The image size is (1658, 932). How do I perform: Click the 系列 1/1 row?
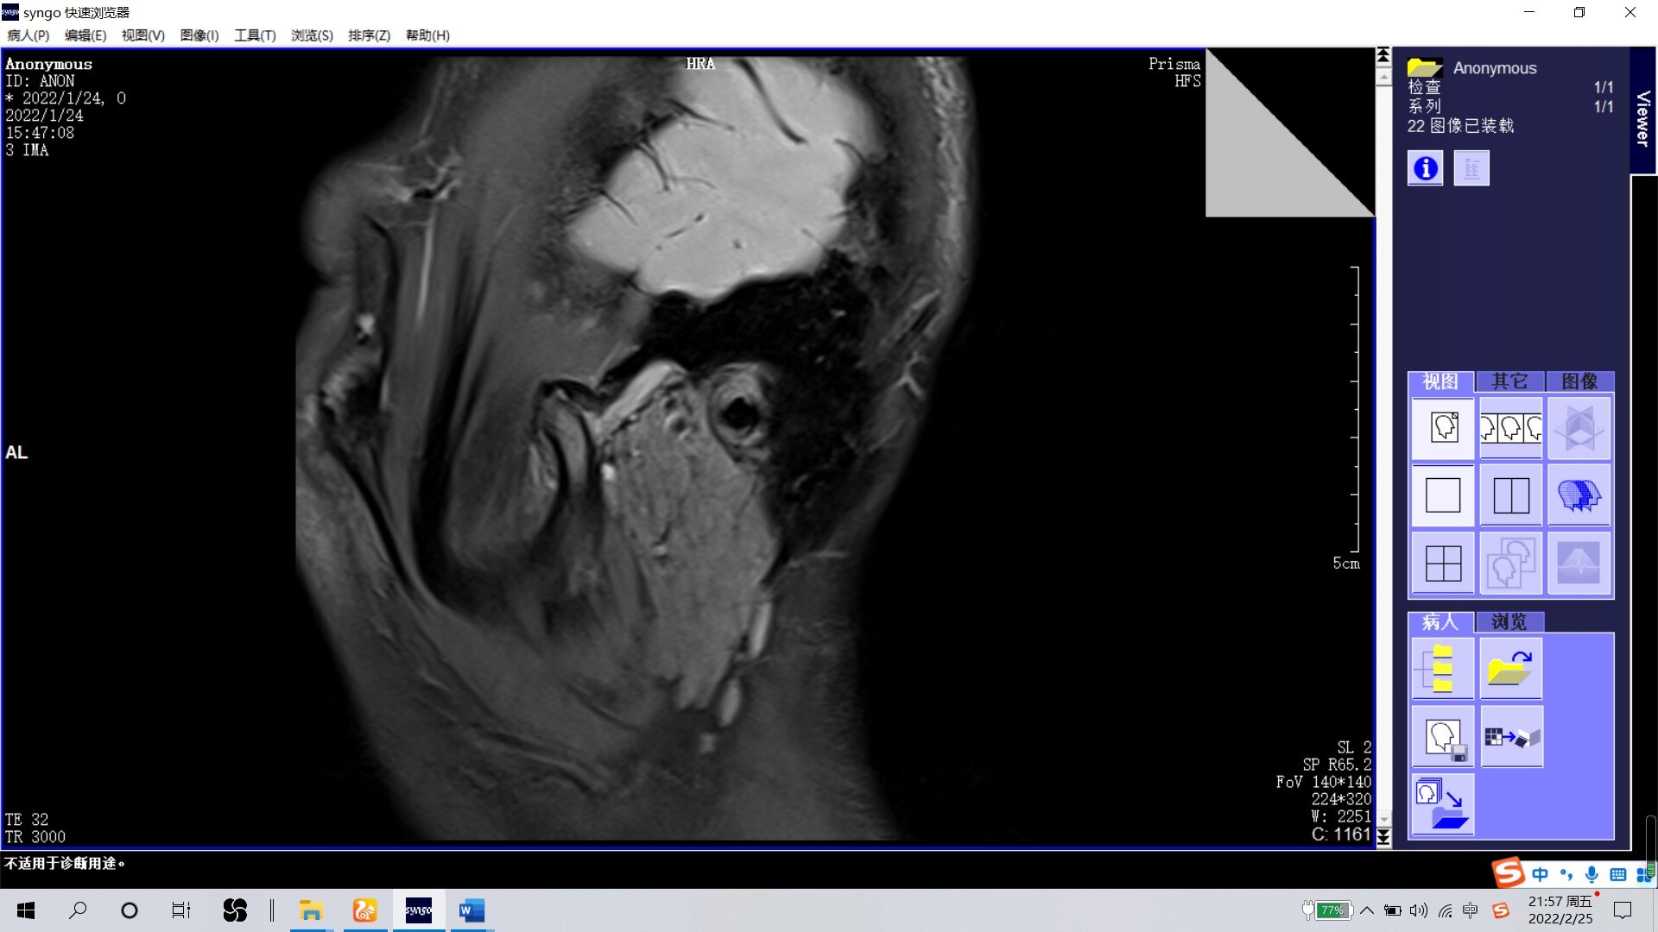pyautogui.click(x=1510, y=106)
